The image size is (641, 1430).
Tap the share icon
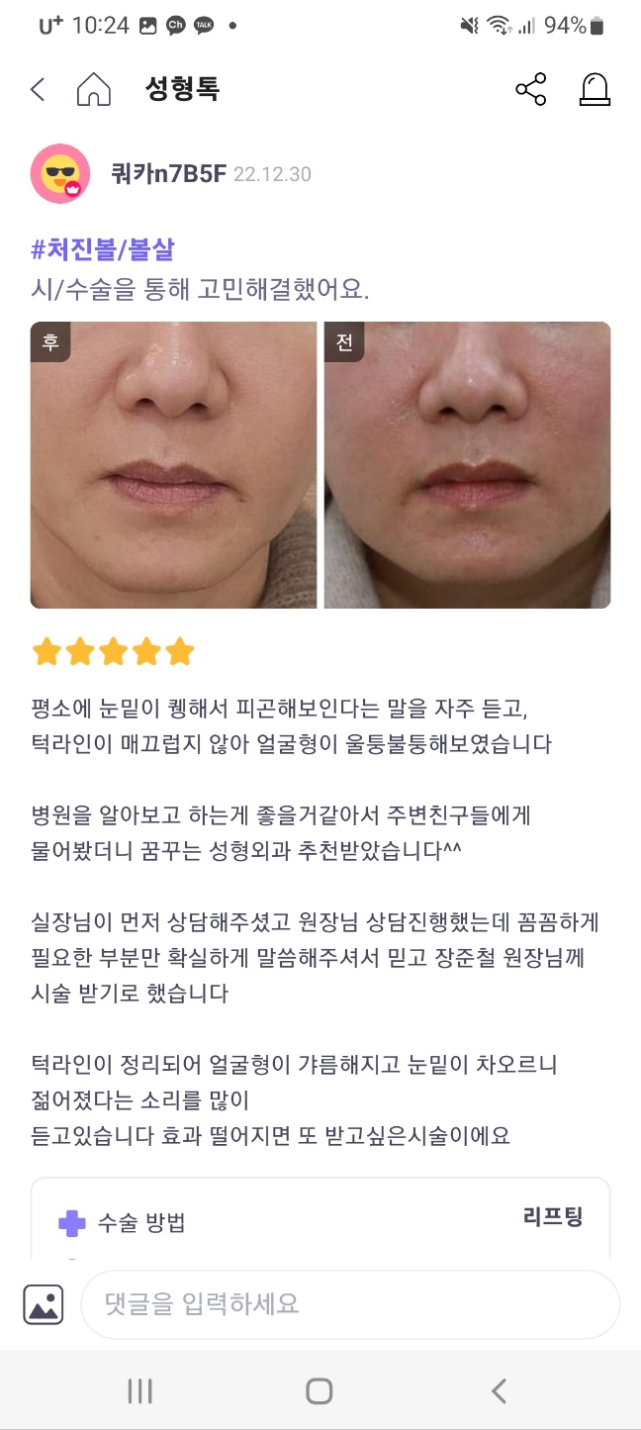point(531,90)
